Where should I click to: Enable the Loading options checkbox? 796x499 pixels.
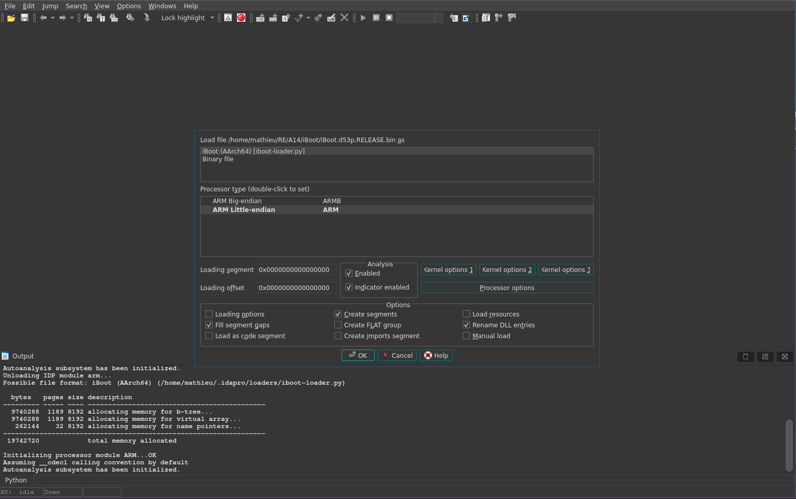[209, 314]
